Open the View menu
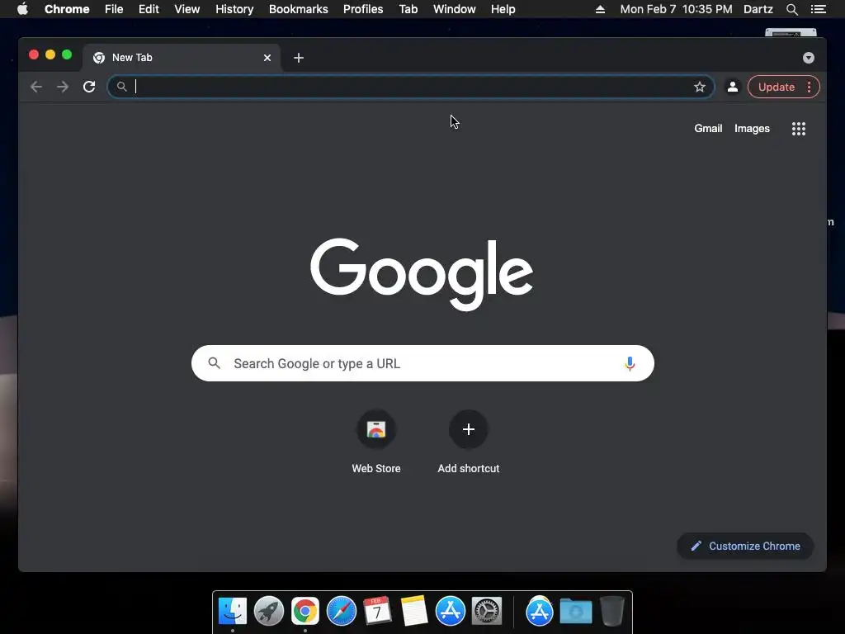 point(187,9)
